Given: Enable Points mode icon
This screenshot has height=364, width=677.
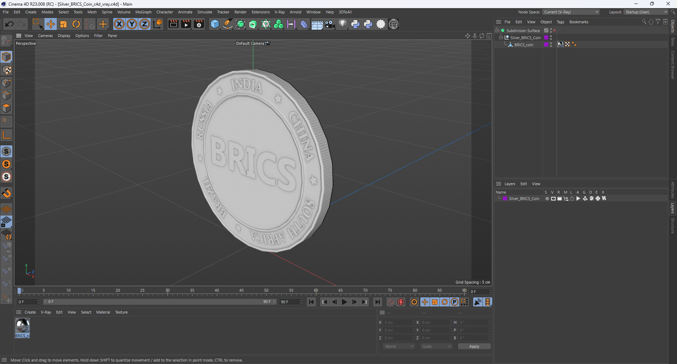Looking at the screenshot, I should [x=7, y=83].
